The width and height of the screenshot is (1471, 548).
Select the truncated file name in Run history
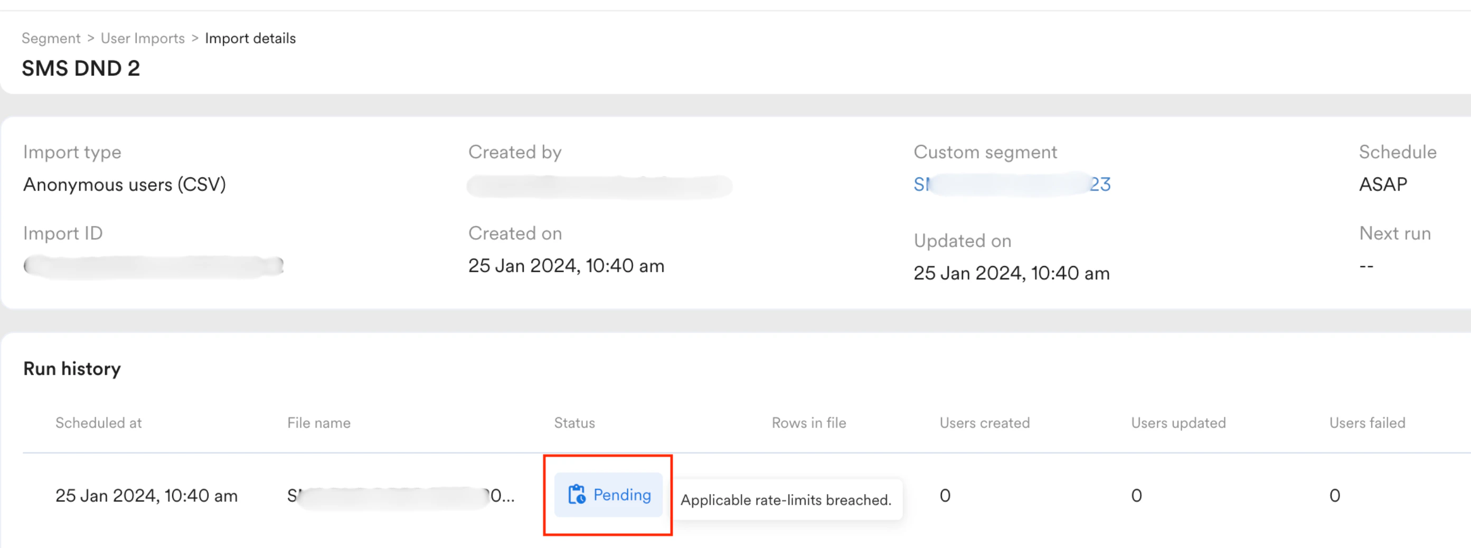pyautogui.click(x=400, y=495)
